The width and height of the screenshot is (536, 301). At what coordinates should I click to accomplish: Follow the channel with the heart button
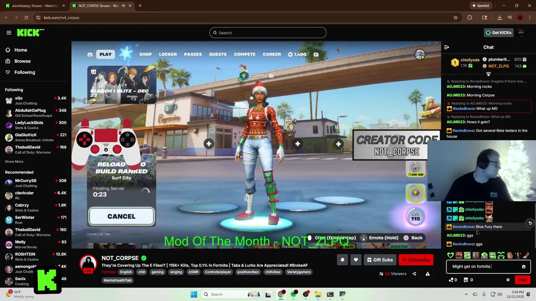click(x=356, y=260)
